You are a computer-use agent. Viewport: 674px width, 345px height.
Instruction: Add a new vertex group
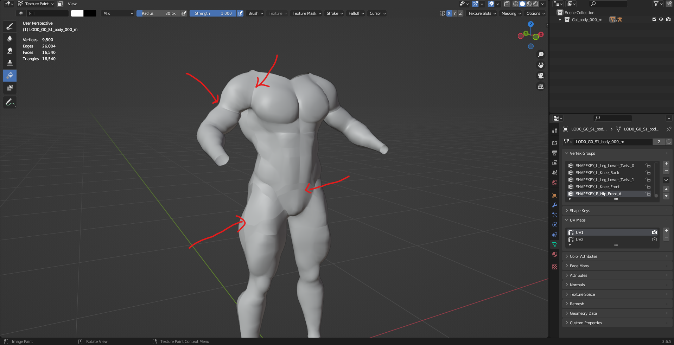(x=666, y=164)
